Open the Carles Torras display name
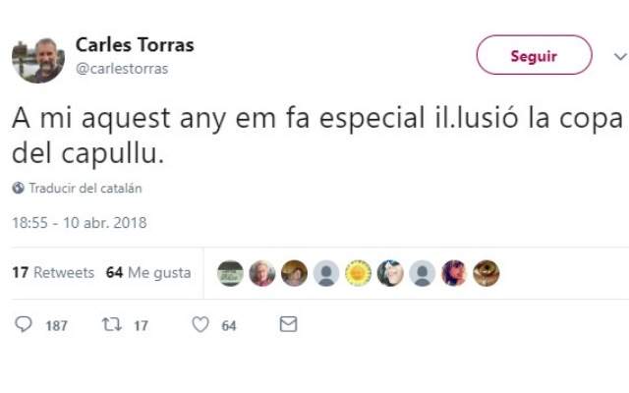This screenshot has height=393, width=629. click(x=135, y=44)
